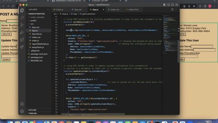Image resolution: width=218 pixels, height=123 pixels.
Task: Switch to the App.css editor tab
Action: [78, 10]
